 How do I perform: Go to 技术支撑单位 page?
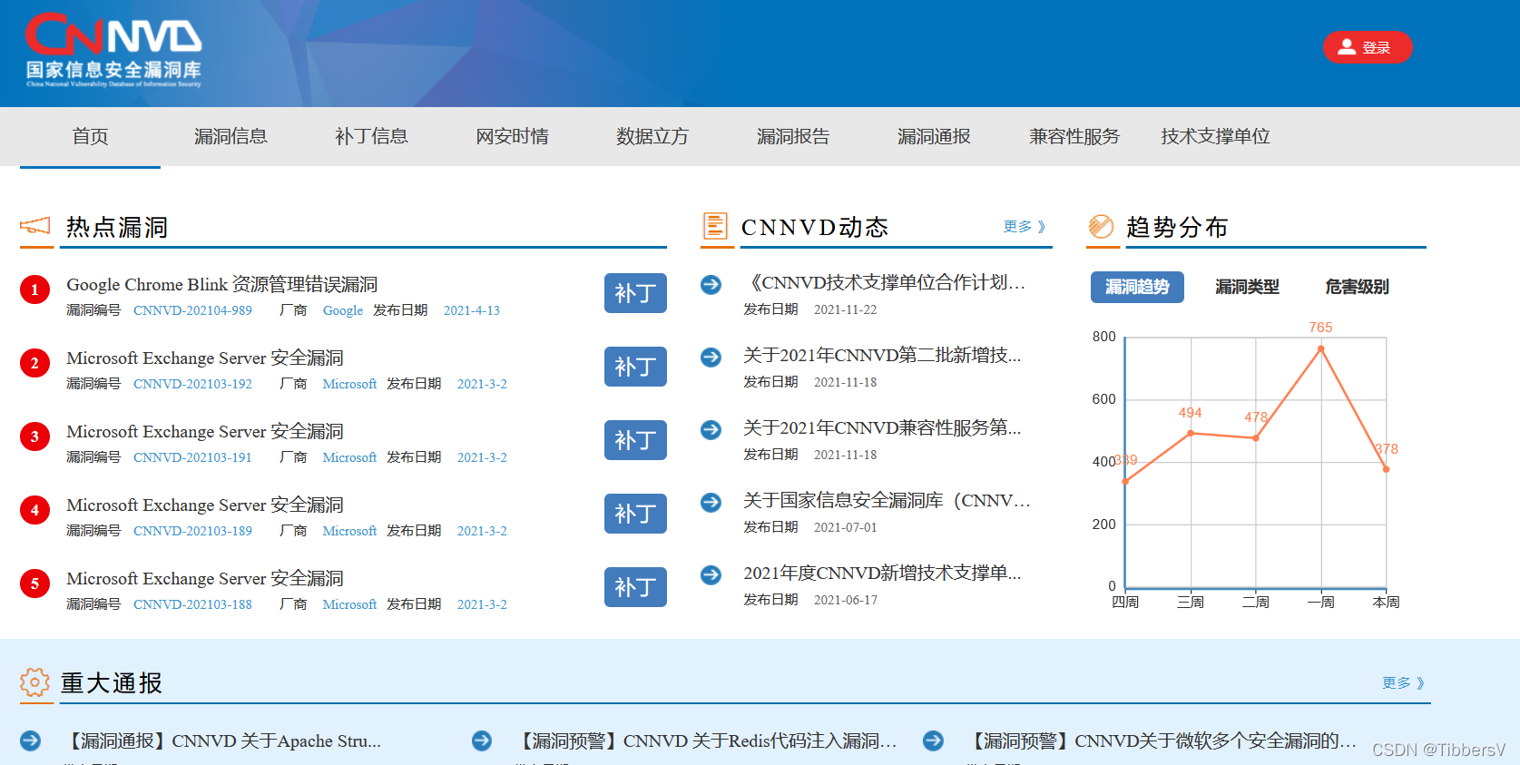(1215, 136)
